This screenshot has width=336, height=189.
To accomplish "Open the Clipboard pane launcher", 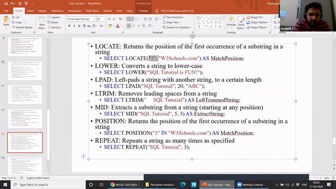I will coord(34,33).
